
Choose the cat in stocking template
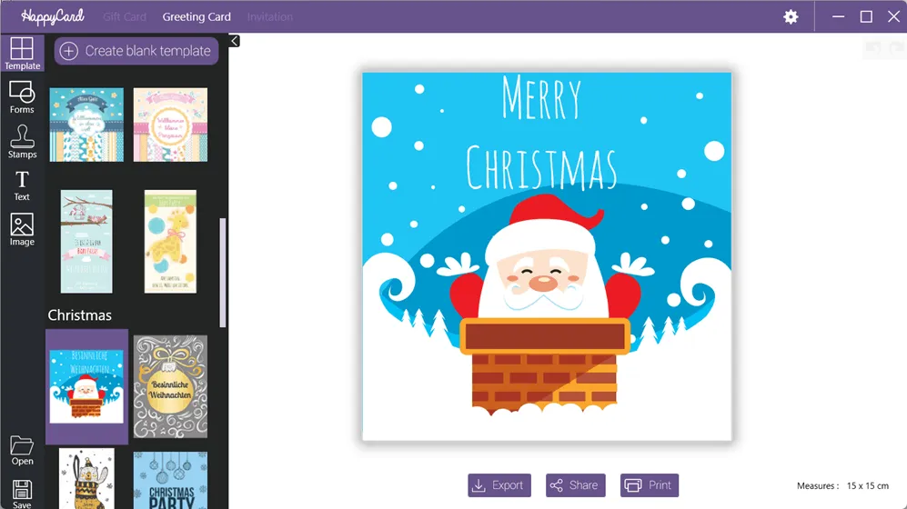click(x=86, y=480)
